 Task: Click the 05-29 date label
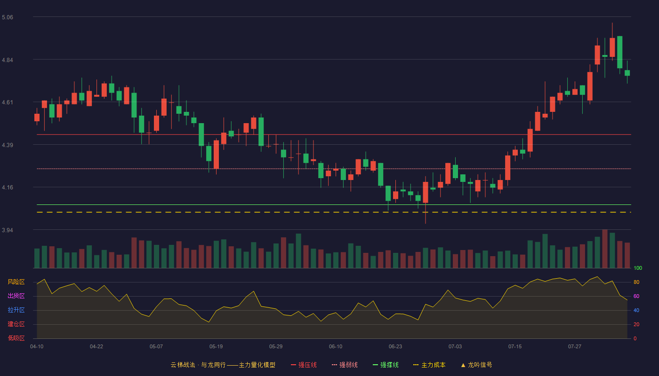coord(276,346)
